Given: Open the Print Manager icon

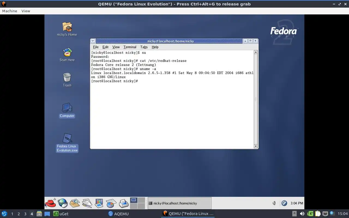Looking at the screenshot, I should pyautogui.click(x=124, y=203).
